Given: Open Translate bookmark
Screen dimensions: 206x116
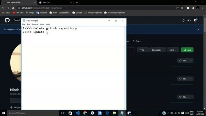Looking at the screenshot, I should (42, 13).
